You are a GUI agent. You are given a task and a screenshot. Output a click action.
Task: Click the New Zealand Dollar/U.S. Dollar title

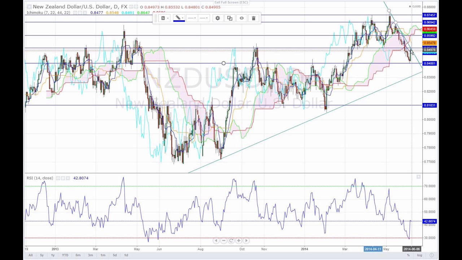[x=80, y=7]
